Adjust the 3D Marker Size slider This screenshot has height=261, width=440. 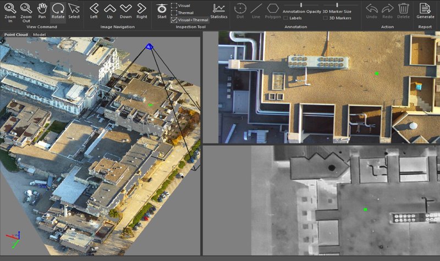coord(337,5)
